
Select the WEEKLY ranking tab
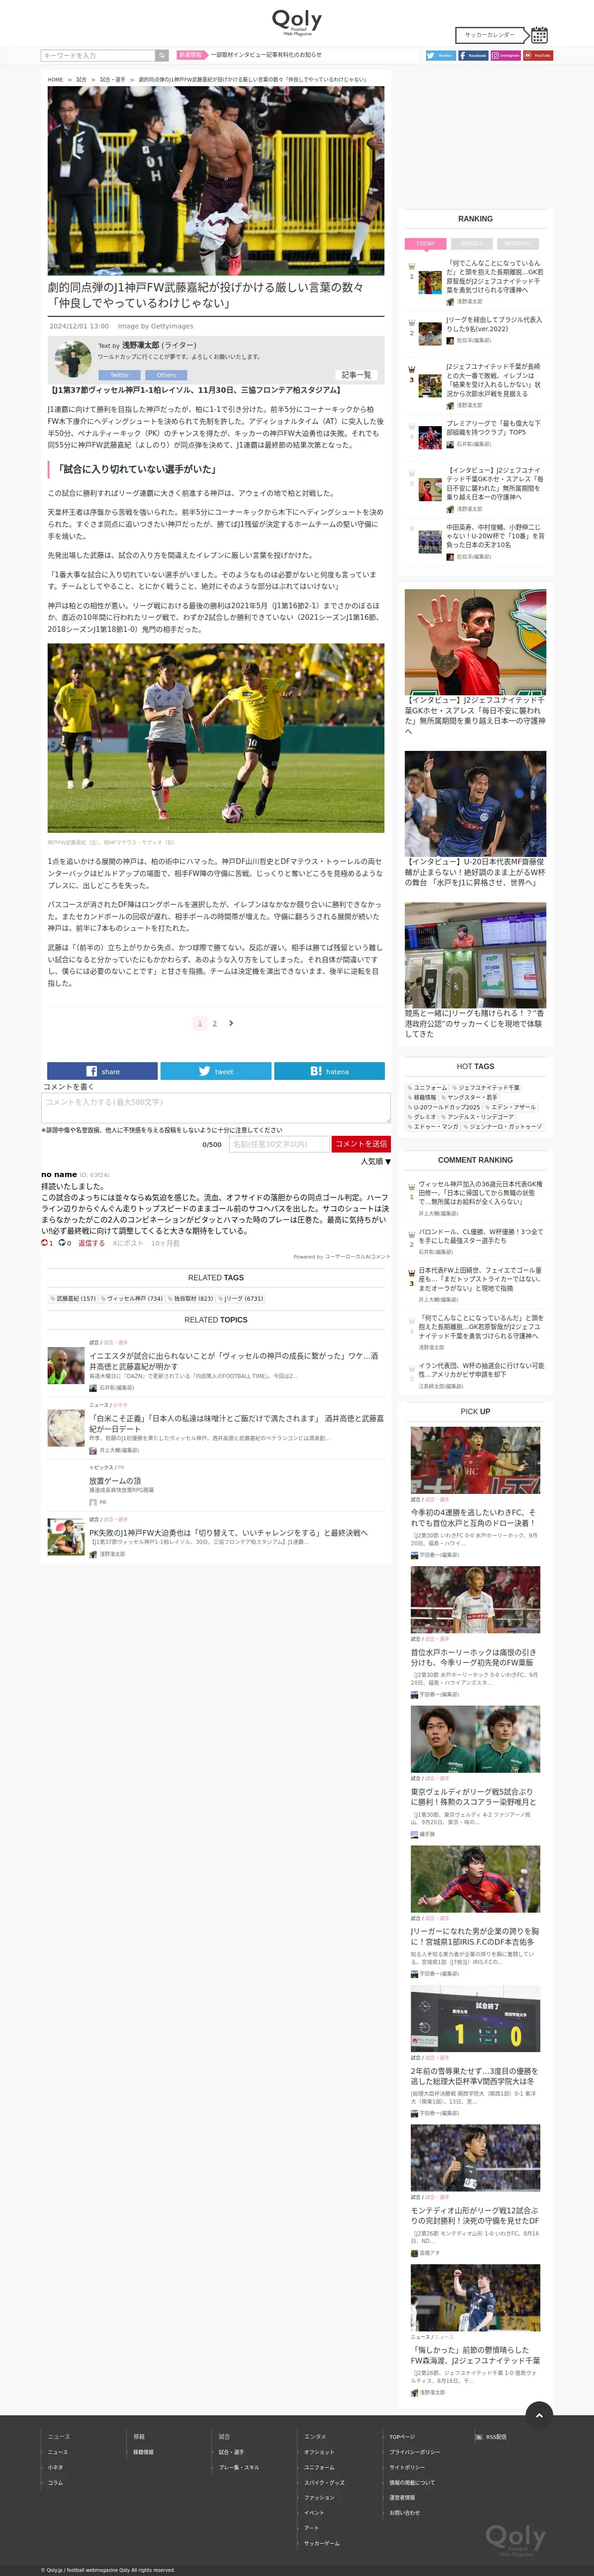471,243
